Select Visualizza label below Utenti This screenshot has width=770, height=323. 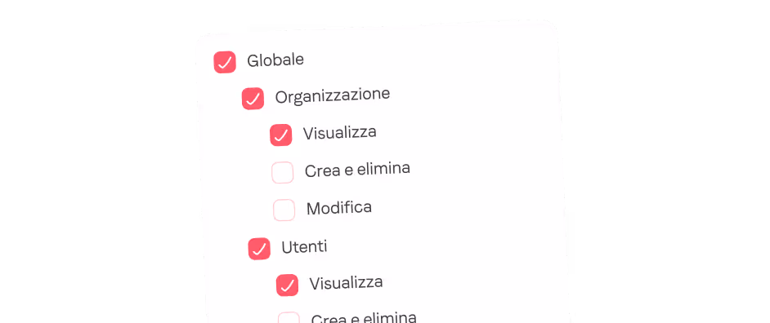click(x=347, y=283)
